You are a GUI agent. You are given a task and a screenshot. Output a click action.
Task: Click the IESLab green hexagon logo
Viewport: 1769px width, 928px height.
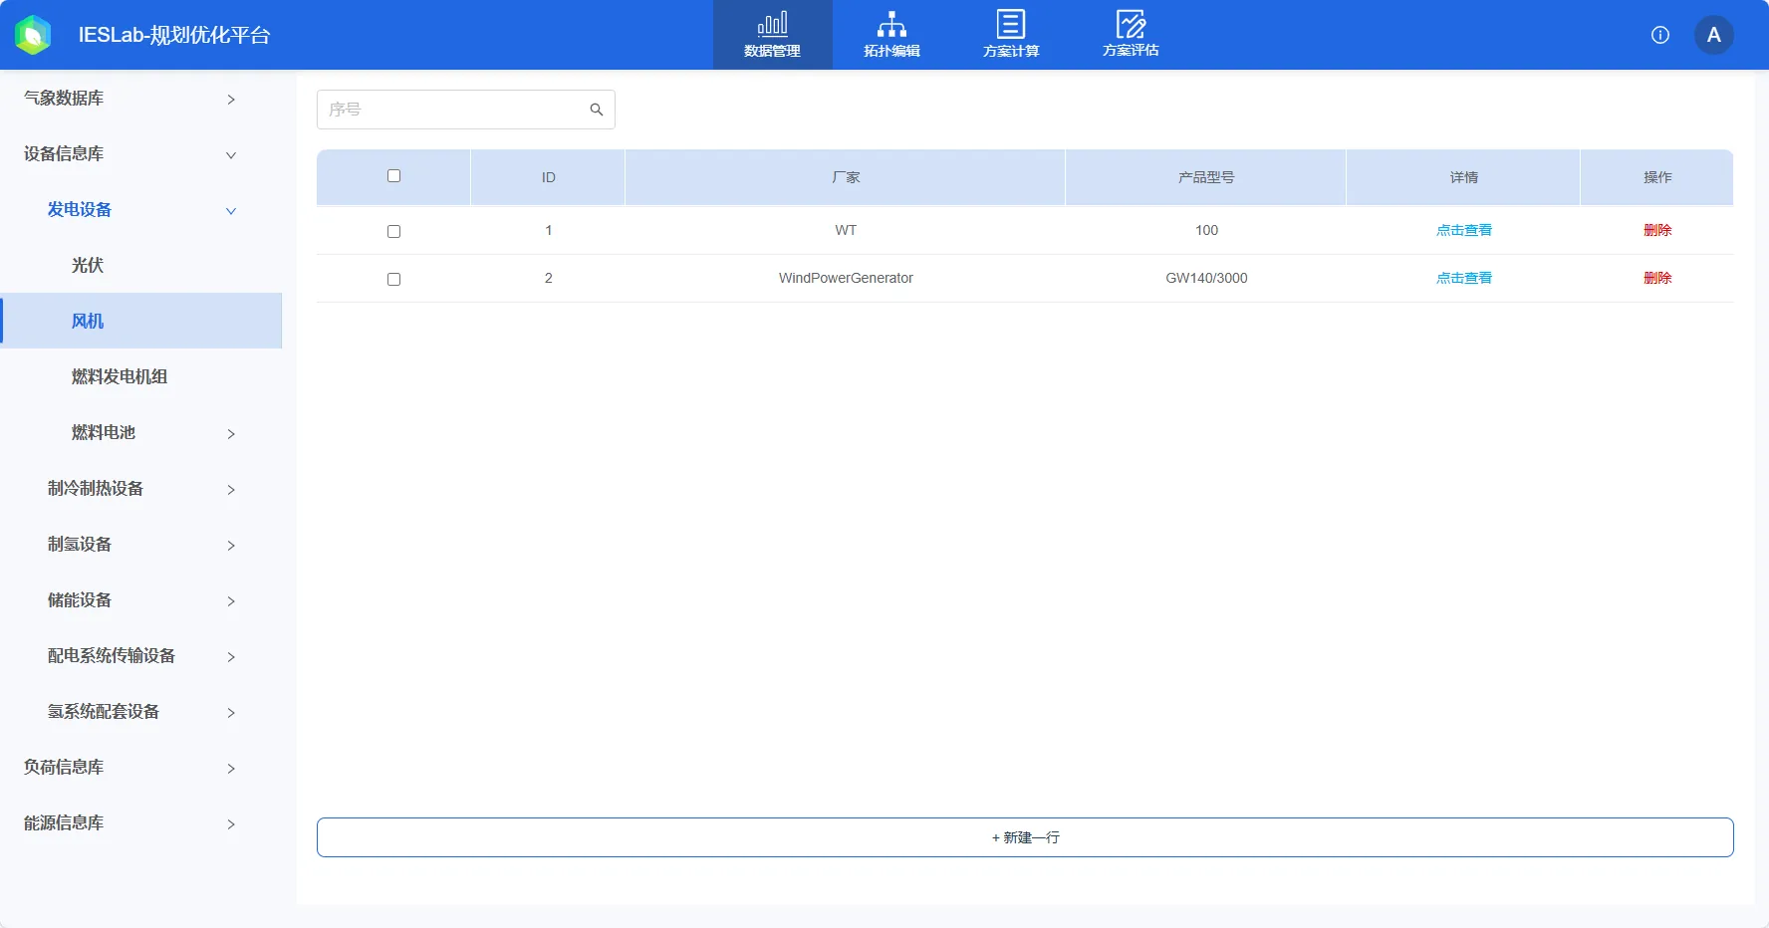pos(33,35)
